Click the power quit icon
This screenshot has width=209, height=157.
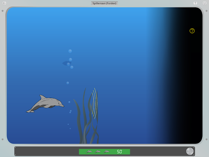tap(205, 3)
